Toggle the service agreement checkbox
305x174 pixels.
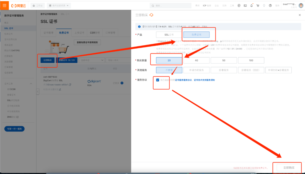pyautogui.click(x=158, y=80)
